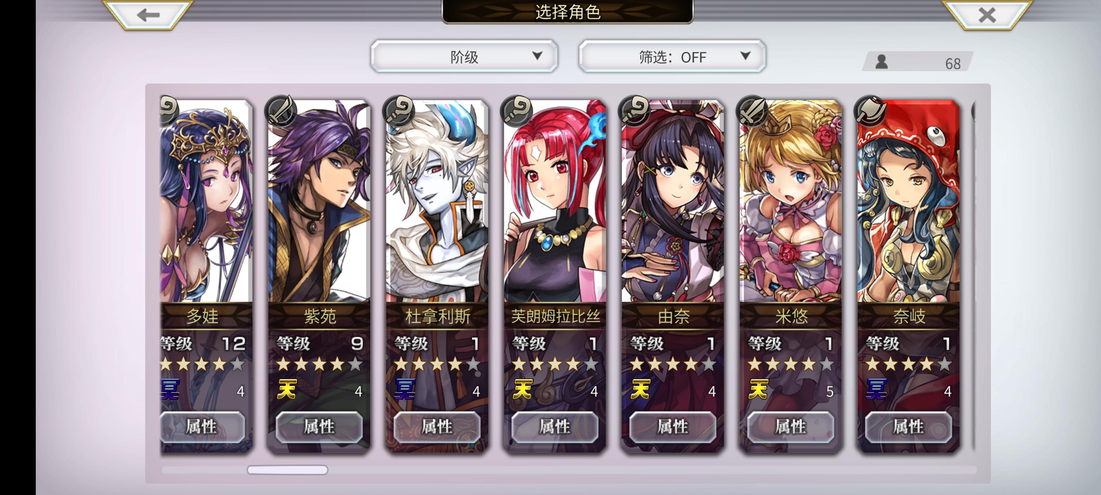Screen dimensions: 1101x495
Task: Select the 由奈 character portrait
Action: coord(673,201)
